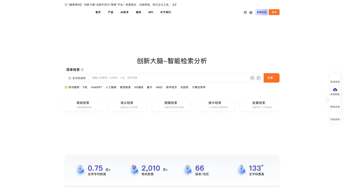Viewport: 344px width, 193px height.
Task: Click 微信咨询 in the right sidebar
Action: 335,107
